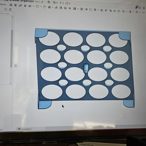
Task: Select the Modify fillet tool
Action: pos(106,10)
